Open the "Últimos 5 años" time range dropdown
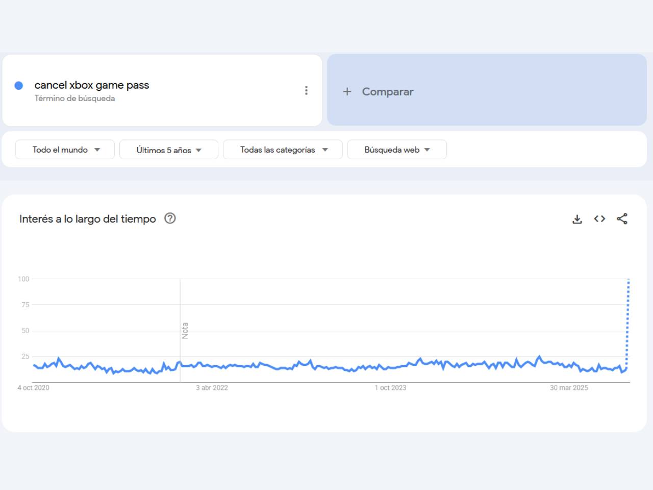 point(169,150)
